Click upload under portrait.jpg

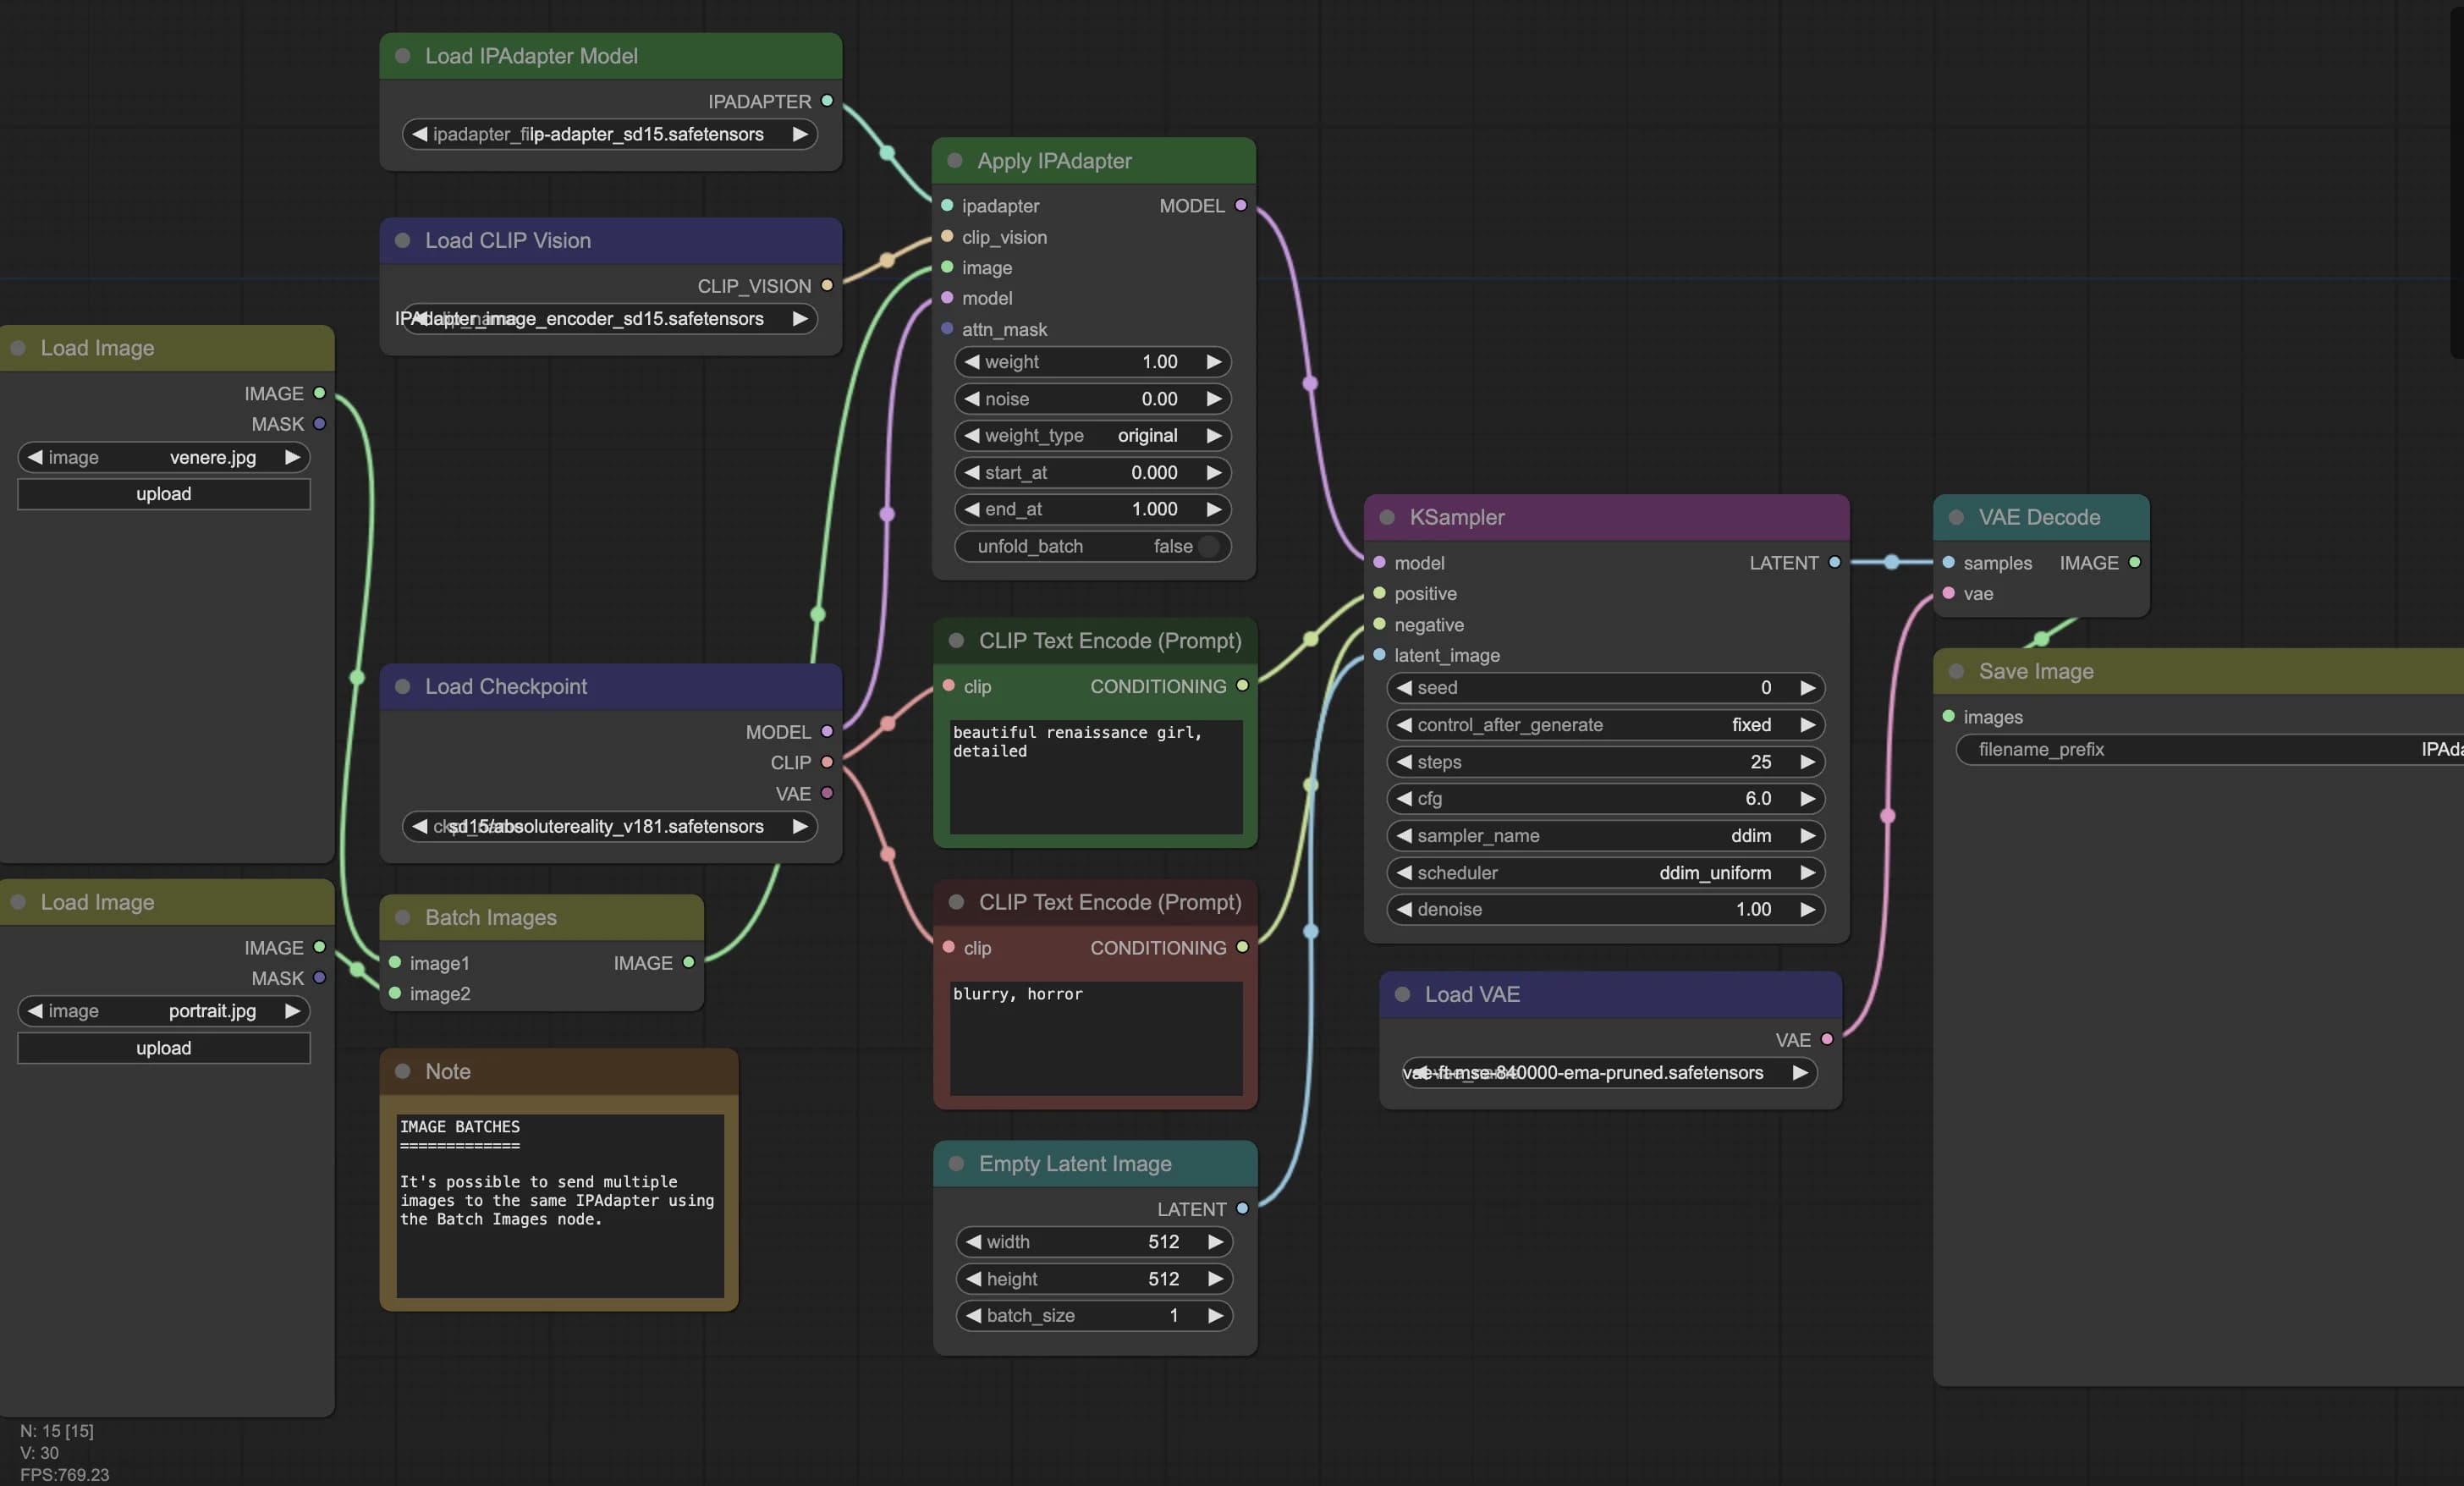164,1048
